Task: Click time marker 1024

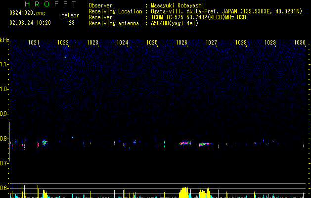Action: [x=123, y=43]
